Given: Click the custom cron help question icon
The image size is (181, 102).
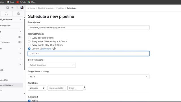Looking at the screenshot, I should pos(54,49).
